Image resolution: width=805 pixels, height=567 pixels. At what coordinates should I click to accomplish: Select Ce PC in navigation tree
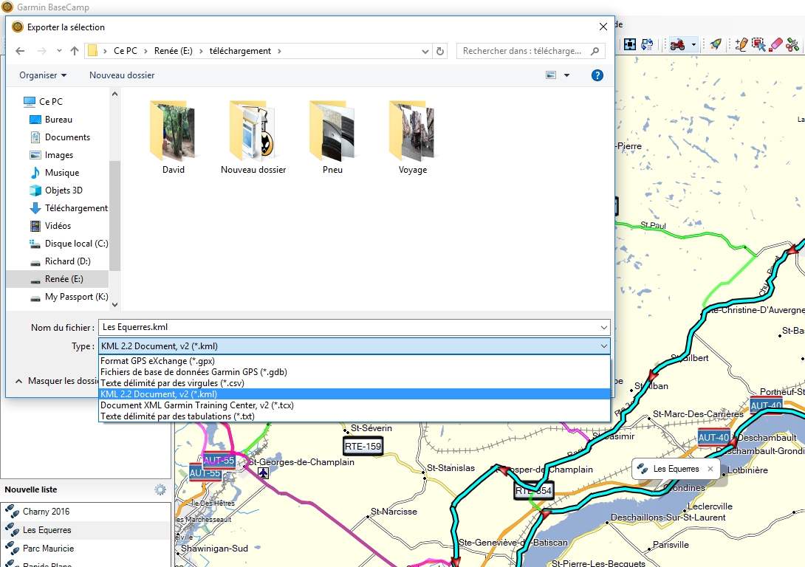coord(43,102)
